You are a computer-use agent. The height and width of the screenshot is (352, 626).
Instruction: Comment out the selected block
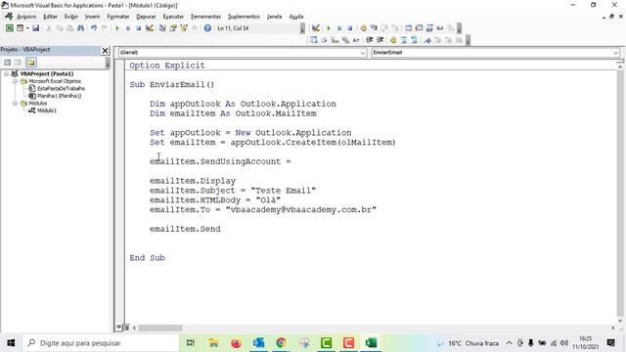tap(404, 40)
